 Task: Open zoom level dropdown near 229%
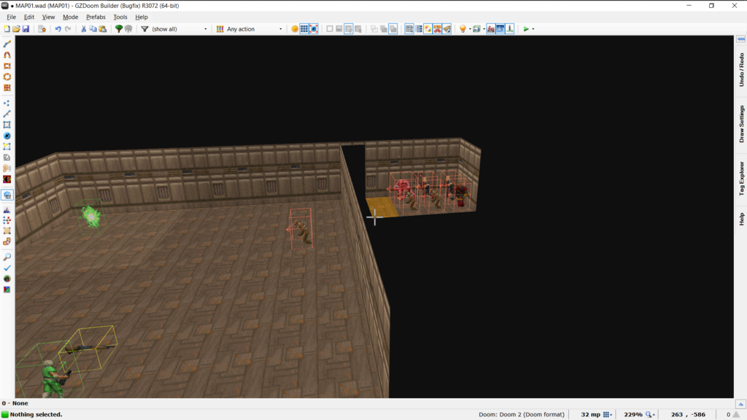[650, 414]
